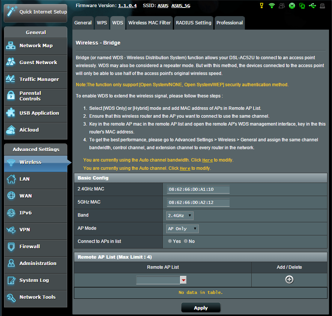The image size is (332, 316).
Task: Open Administration menu label
Action: point(38,263)
